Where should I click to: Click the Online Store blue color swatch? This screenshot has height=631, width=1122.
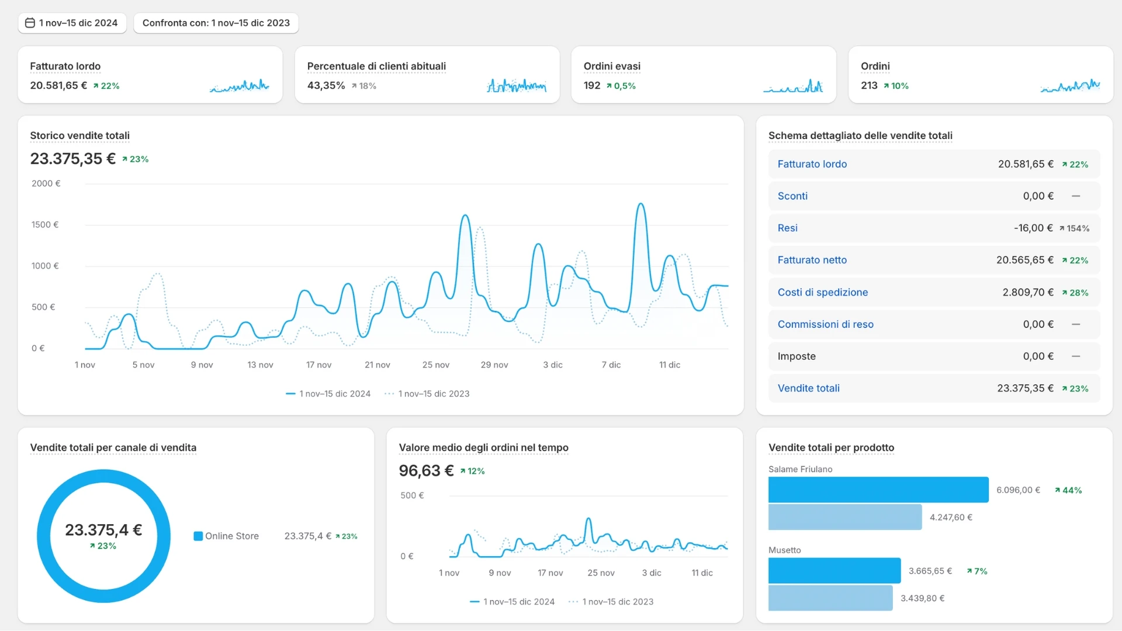click(198, 536)
